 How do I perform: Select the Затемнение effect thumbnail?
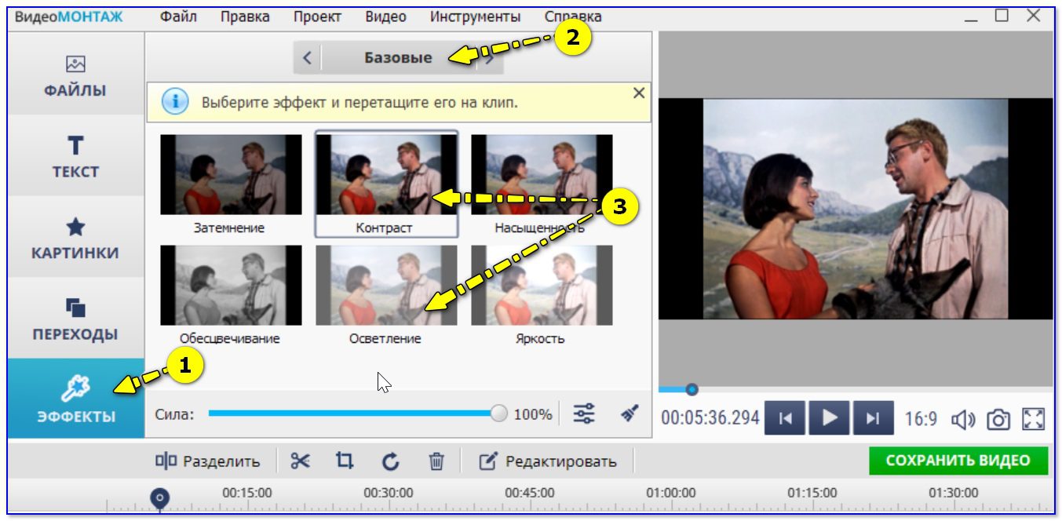231,174
